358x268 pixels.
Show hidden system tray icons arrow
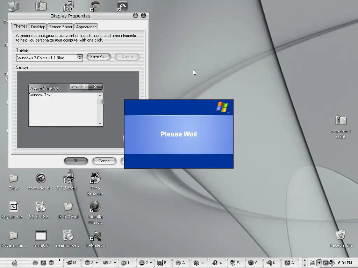point(319,263)
